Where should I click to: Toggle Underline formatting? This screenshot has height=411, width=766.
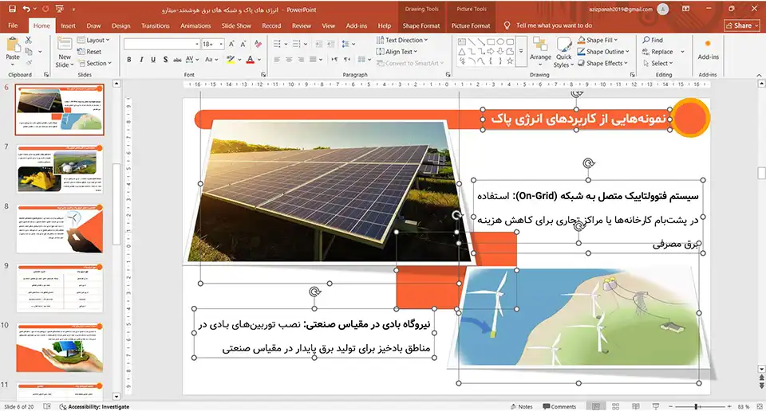153,60
